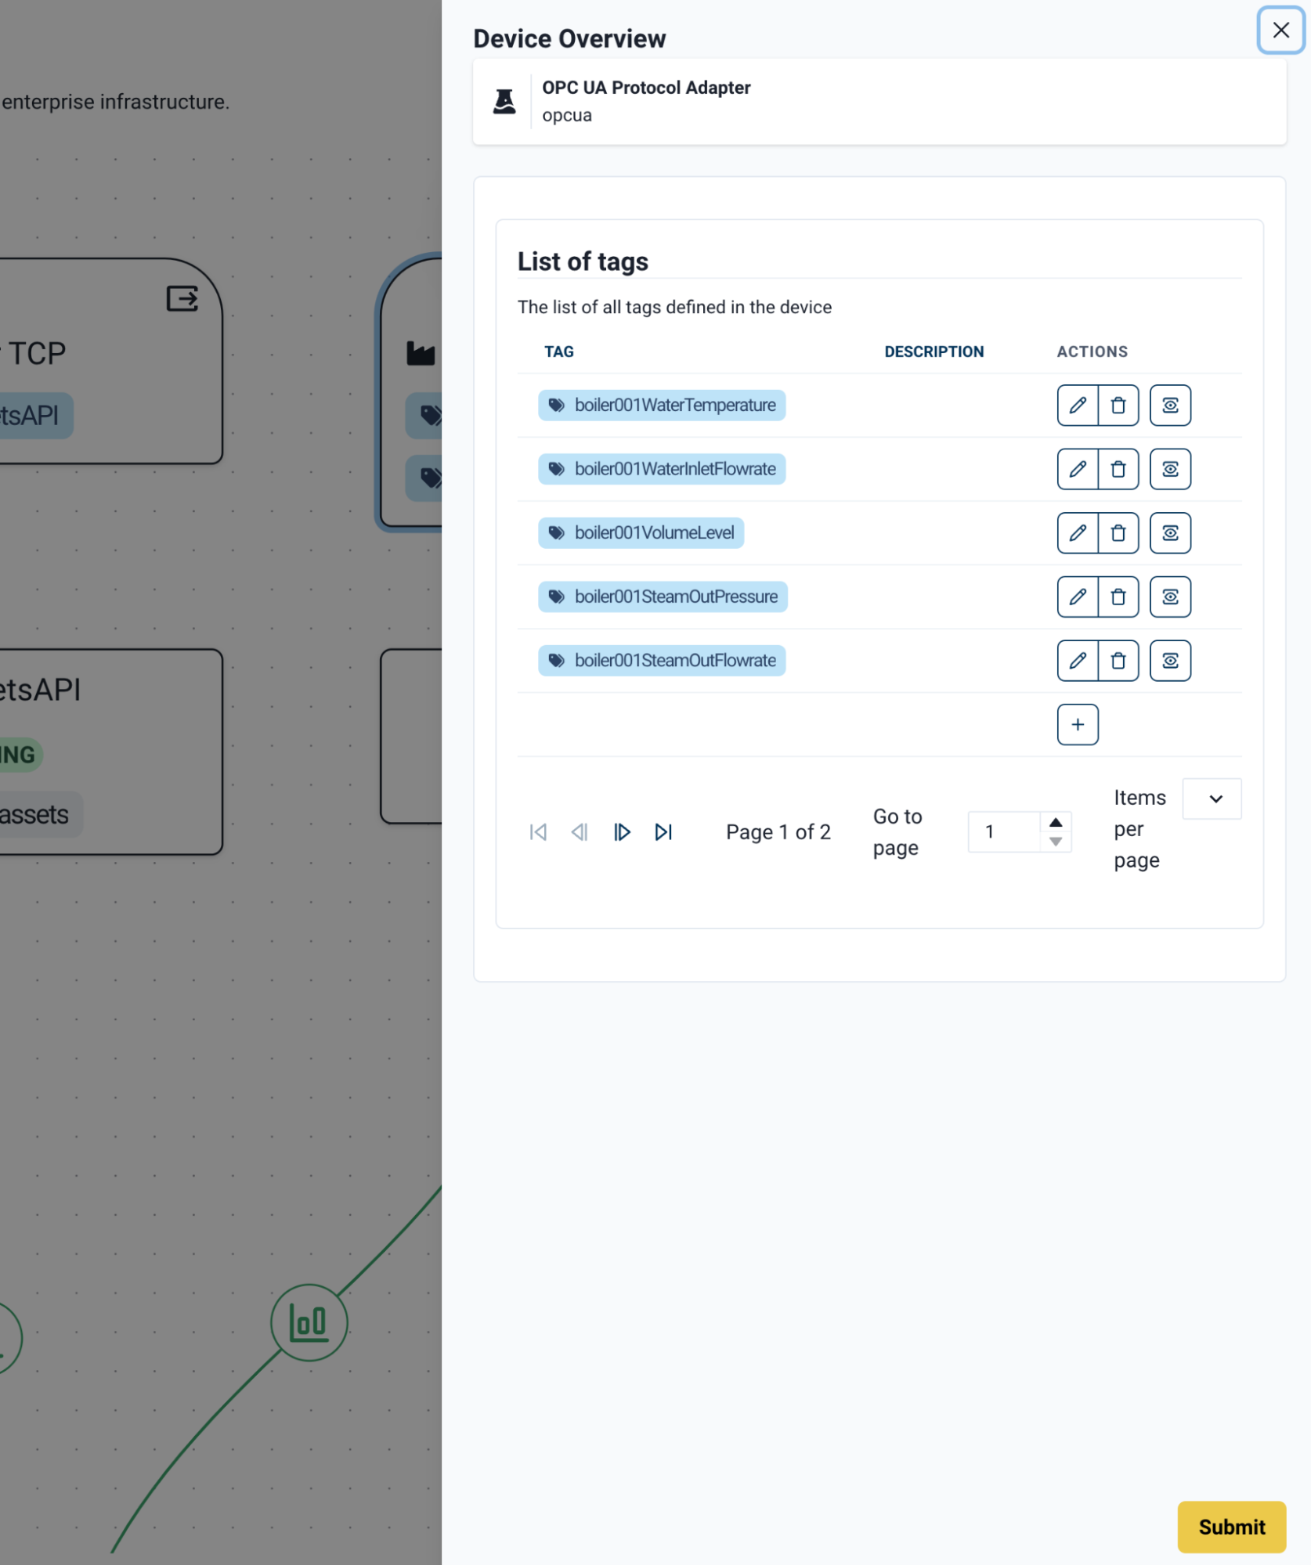Preview boiler001WaterTemperature tag data

click(1170, 405)
